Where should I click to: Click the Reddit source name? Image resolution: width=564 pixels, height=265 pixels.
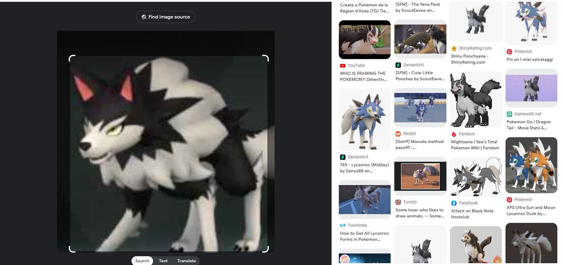[x=410, y=134]
